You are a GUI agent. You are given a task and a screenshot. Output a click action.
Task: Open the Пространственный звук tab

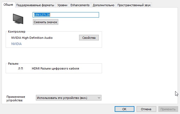click(134, 5)
